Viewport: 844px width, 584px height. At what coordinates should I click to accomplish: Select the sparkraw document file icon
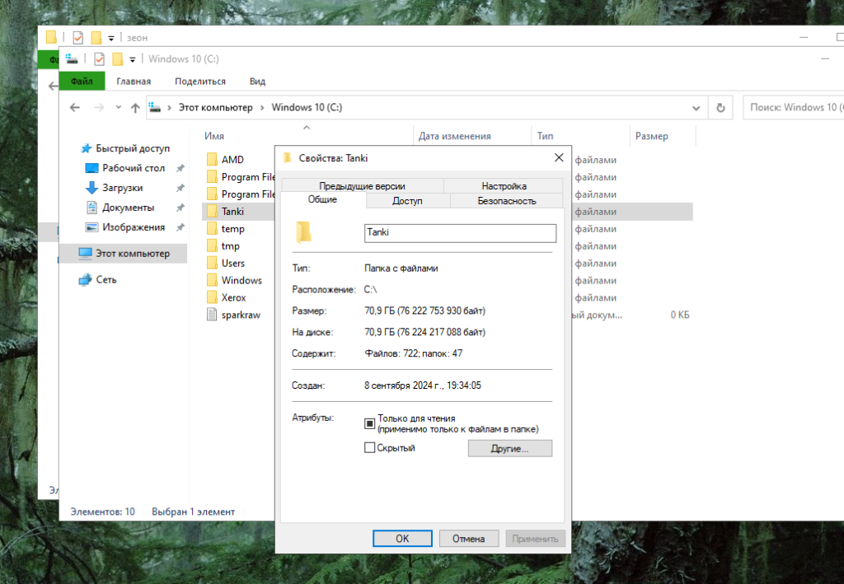point(212,315)
